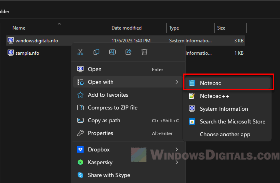Click the Cut scissors icon
The width and height of the screenshot is (280, 183).
click(x=80, y=52)
